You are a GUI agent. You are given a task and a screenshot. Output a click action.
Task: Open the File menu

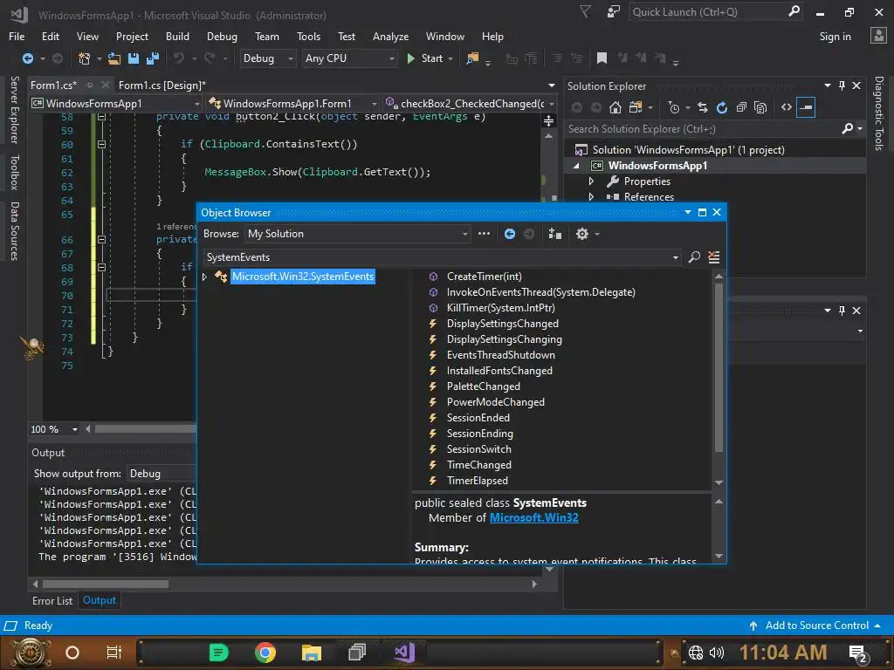[17, 37]
